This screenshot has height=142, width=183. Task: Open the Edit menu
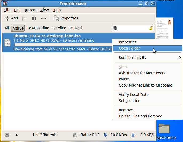point(17,10)
